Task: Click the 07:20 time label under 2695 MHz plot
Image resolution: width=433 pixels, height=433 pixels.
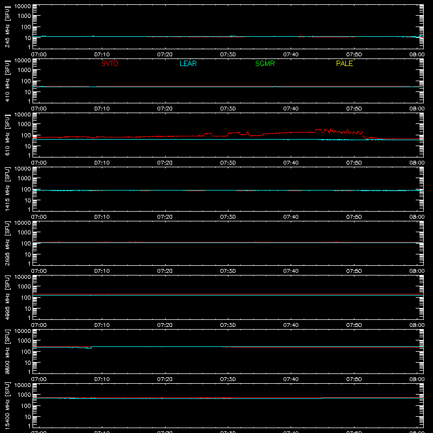Action: (x=165, y=271)
